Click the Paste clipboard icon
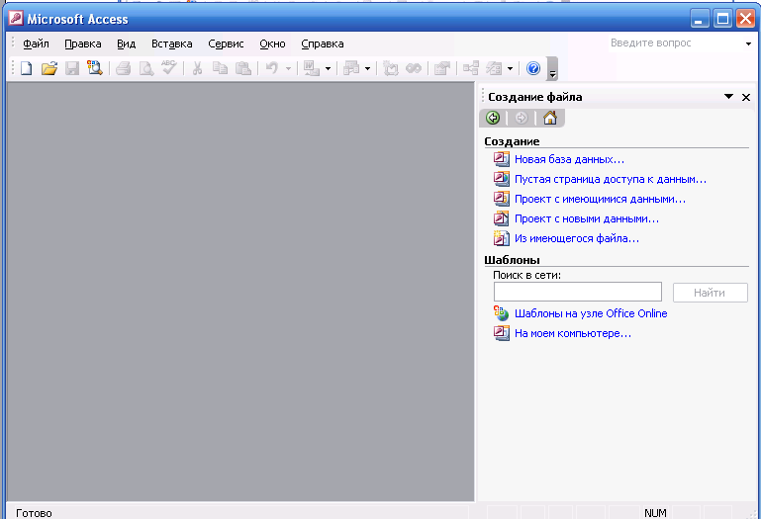 pyautogui.click(x=242, y=68)
